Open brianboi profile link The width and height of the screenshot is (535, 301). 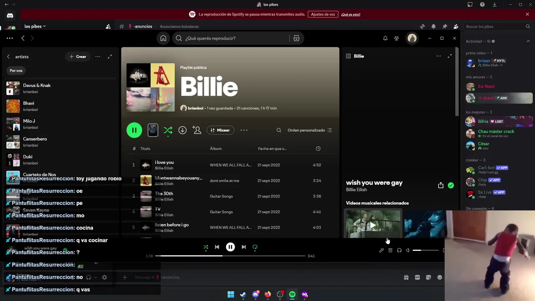[196, 108]
